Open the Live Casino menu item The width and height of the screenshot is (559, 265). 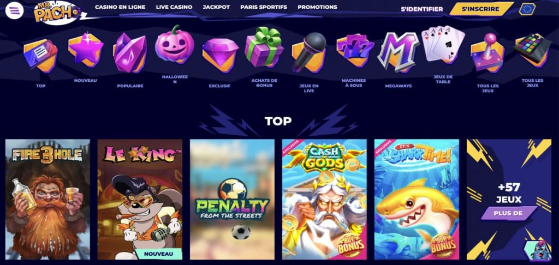click(174, 7)
